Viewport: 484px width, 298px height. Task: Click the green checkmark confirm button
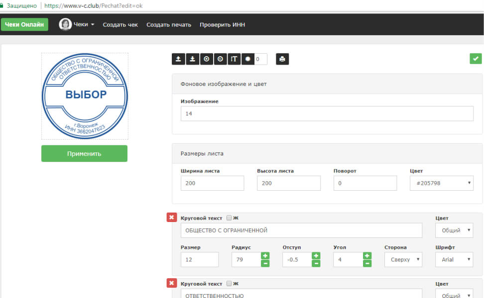[x=476, y=59]
